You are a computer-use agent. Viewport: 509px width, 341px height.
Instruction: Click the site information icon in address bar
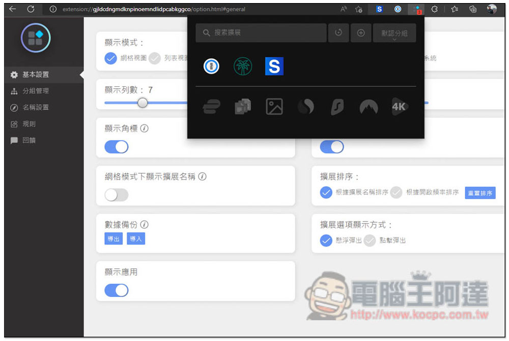point(52,9)
